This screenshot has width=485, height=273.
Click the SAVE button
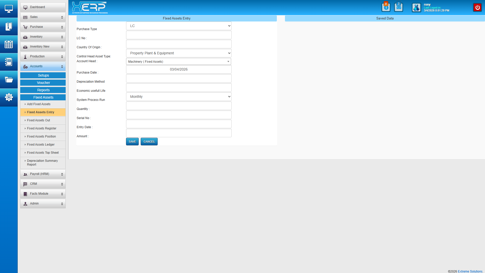click(x=132, y=142)
